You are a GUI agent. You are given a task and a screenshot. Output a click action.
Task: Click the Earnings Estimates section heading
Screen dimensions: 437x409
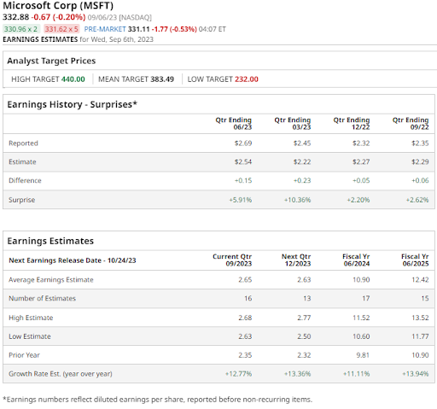pos(50,241)
